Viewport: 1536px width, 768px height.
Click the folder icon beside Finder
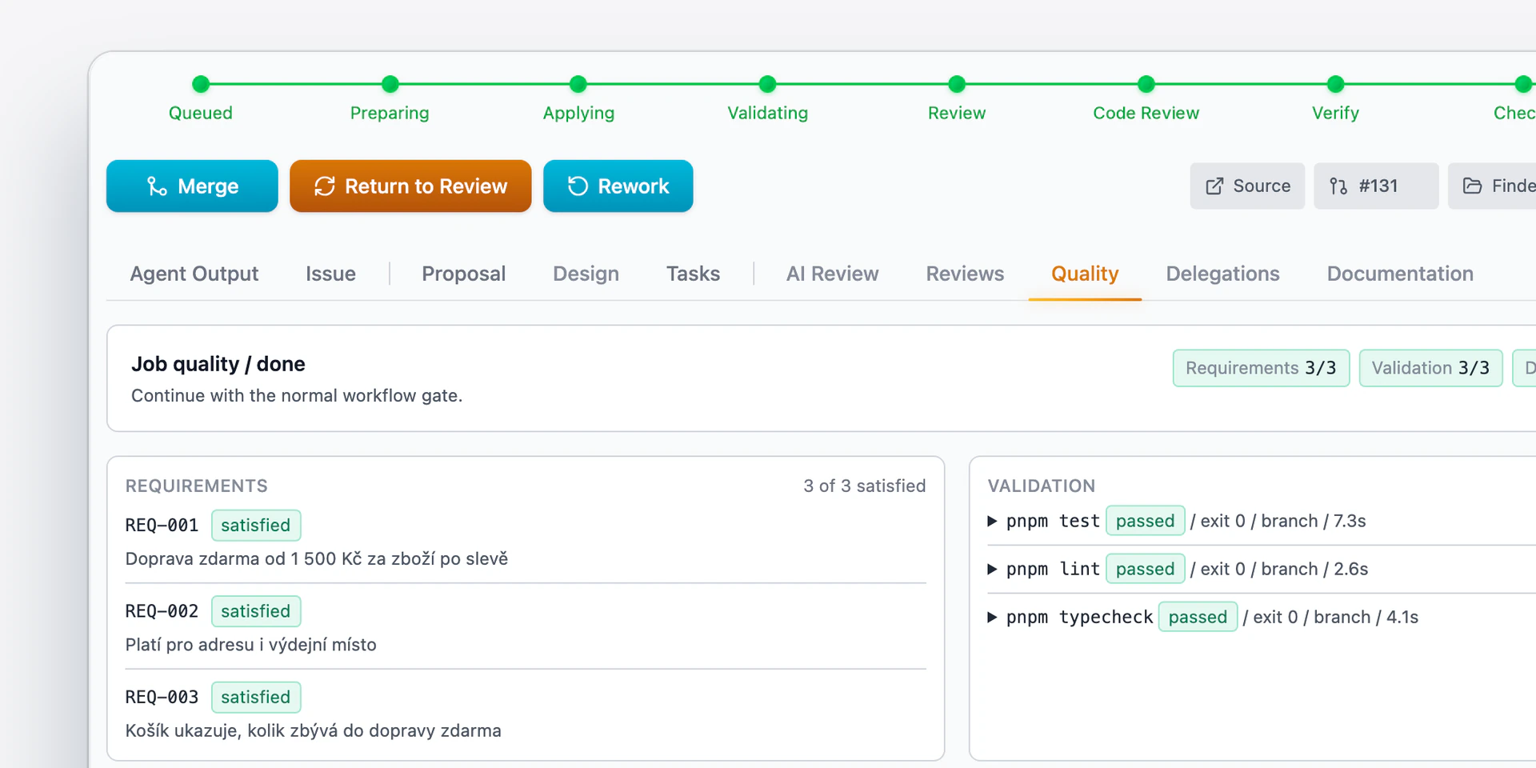(x=1472, y=186)
